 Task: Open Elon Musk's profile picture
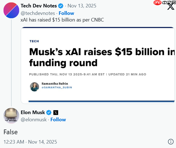[11, 116]
